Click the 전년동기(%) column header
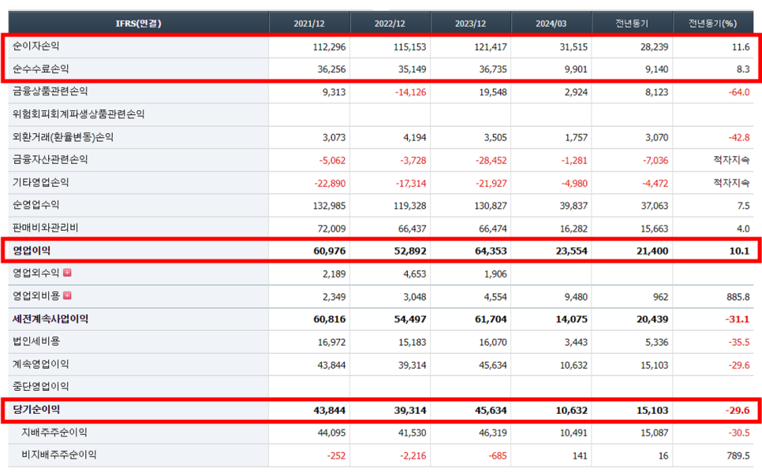The width and height of the screenshot is (762, 472). pos(712,24)
